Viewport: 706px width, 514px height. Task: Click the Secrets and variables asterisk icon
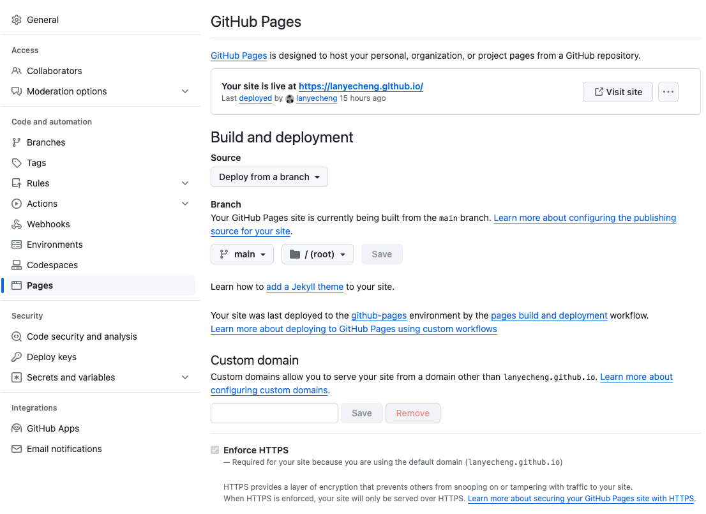point(17,377)
